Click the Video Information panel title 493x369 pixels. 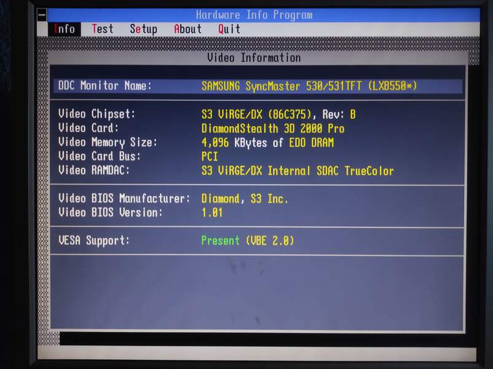pyautogui.click(x=254, y=58)
